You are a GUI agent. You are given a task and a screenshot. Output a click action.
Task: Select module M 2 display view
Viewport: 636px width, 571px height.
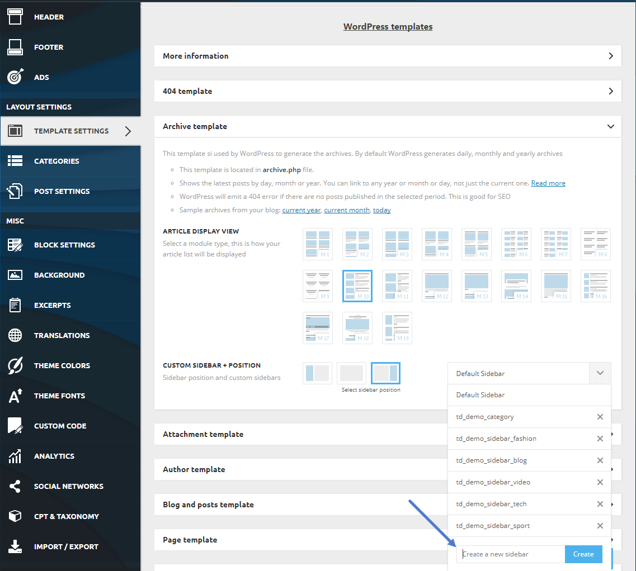[357, 244]
